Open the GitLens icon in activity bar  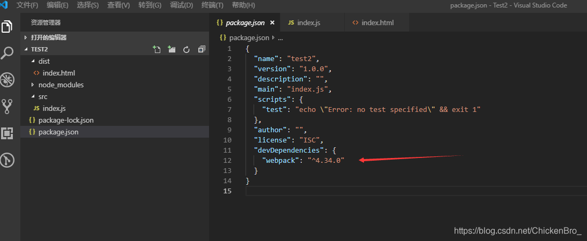[7, 160]
